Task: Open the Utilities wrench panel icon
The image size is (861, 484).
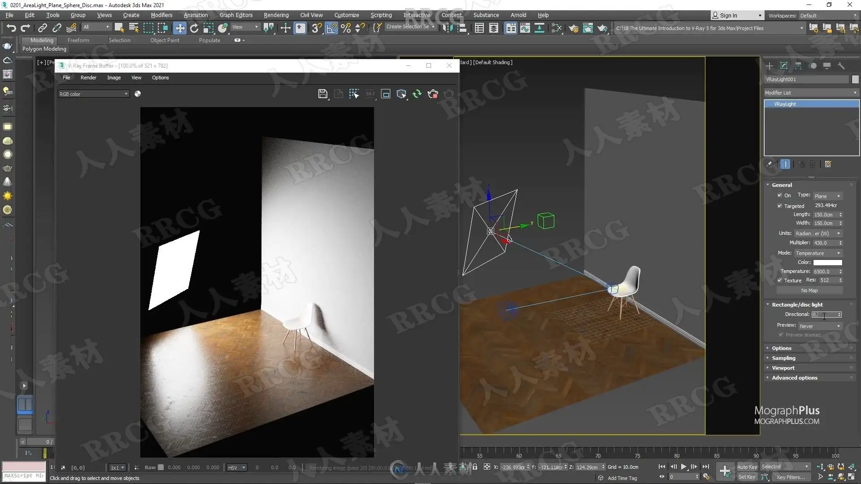Action: (841, 66)
